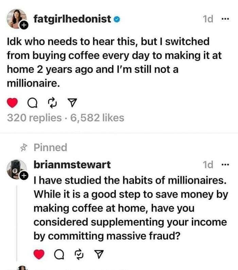Unlike fatgirlhedonist's post with the red heart
238x270 pixels.
12,102
